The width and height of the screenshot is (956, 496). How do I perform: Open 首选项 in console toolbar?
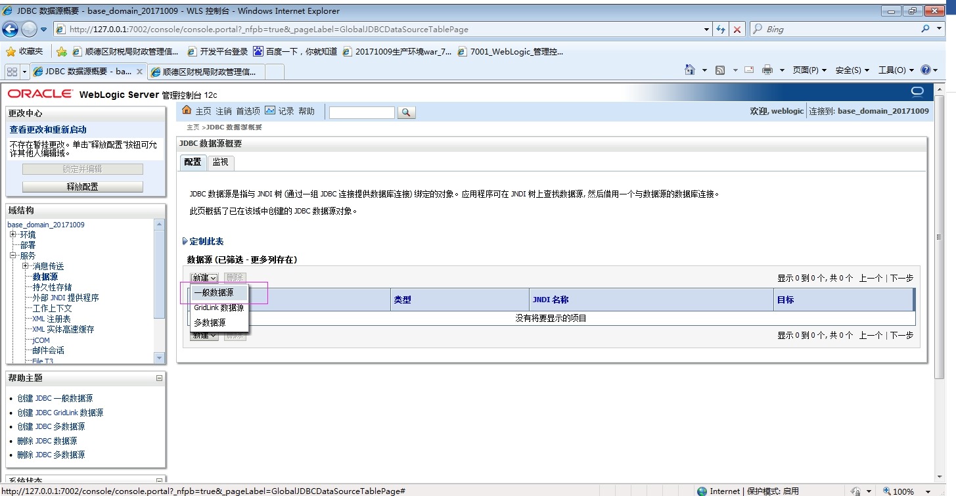point(248,111)
